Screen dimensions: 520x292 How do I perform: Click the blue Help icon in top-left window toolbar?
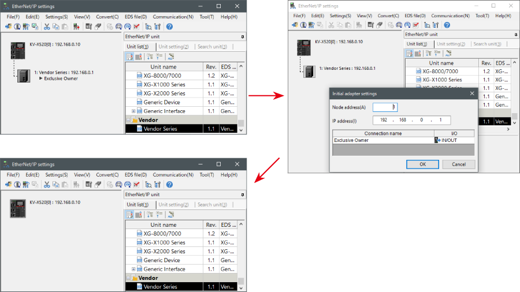coord(169,26)
